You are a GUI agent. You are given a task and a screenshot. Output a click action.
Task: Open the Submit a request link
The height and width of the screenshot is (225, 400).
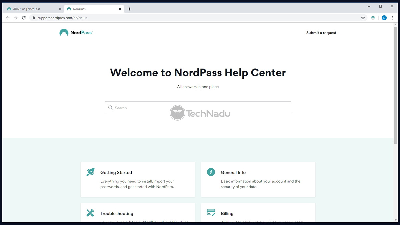pyautogui.click(x=321, y=33)
